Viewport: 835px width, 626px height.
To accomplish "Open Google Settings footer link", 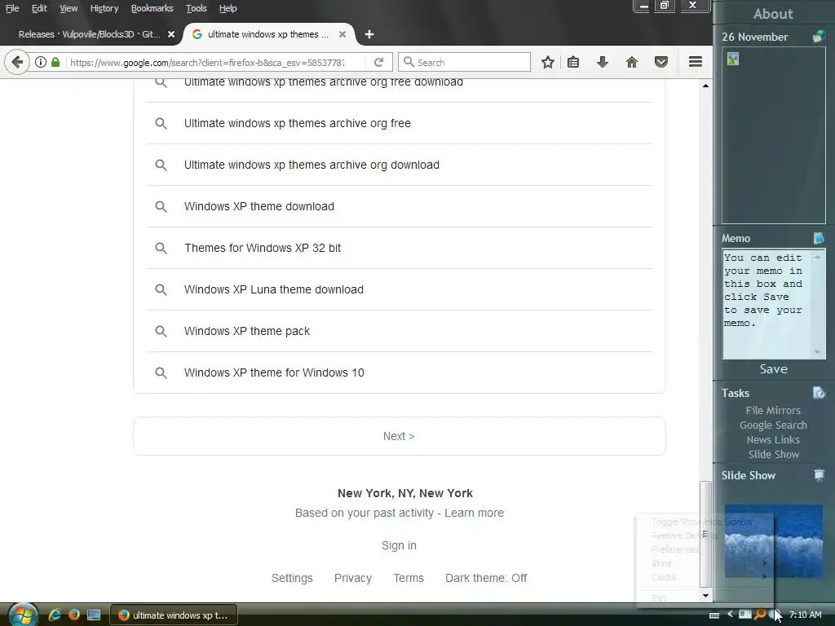I will coord(292,578).
